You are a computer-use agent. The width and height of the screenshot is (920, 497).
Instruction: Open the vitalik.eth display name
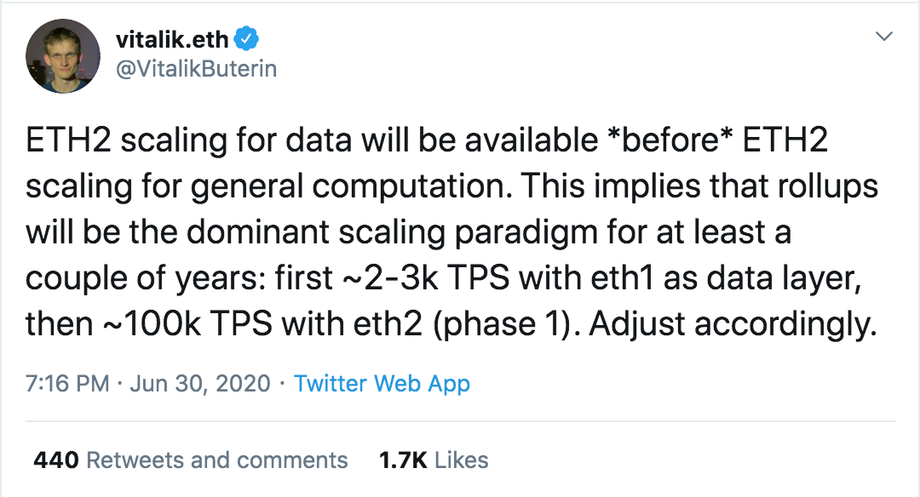pos(172,40)
